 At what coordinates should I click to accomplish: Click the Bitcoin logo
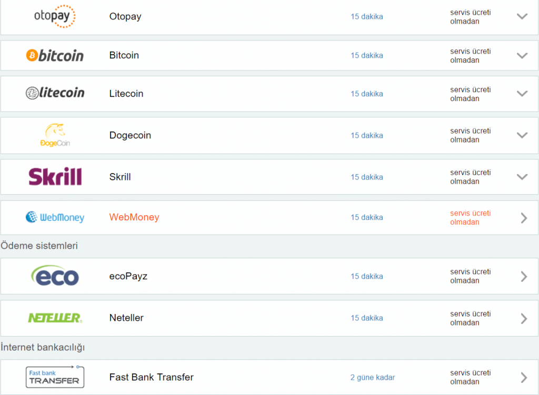pyautogui.click(x=55, y=55)
